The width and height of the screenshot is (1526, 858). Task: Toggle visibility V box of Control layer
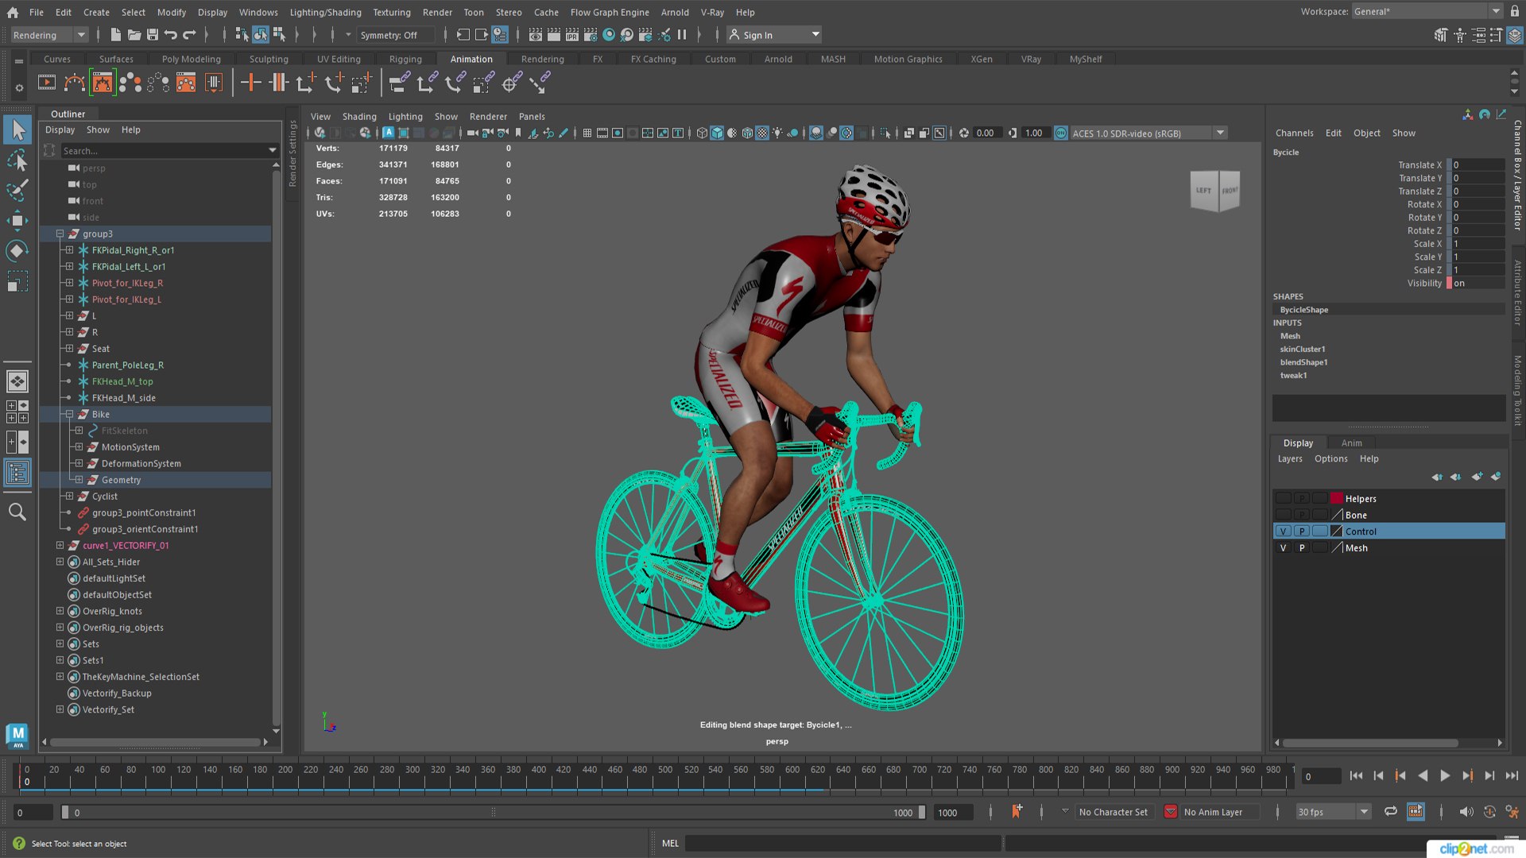point(1283,531)
